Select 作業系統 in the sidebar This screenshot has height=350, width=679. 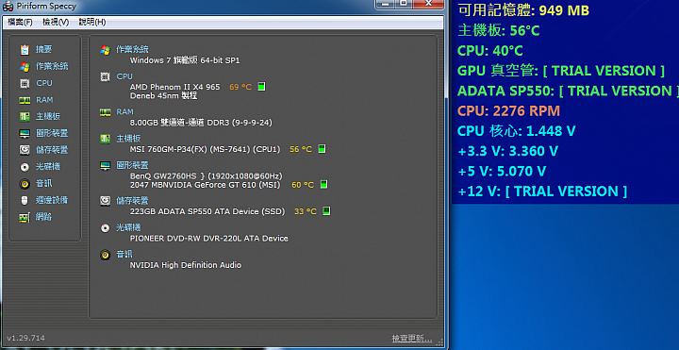coord(52,66)
